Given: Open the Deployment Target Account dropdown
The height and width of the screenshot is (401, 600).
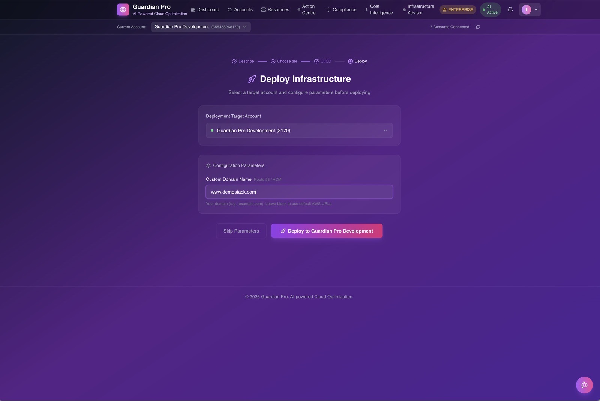Looking at the screenshot, I should pyautogui.click(x=299, y=131).
